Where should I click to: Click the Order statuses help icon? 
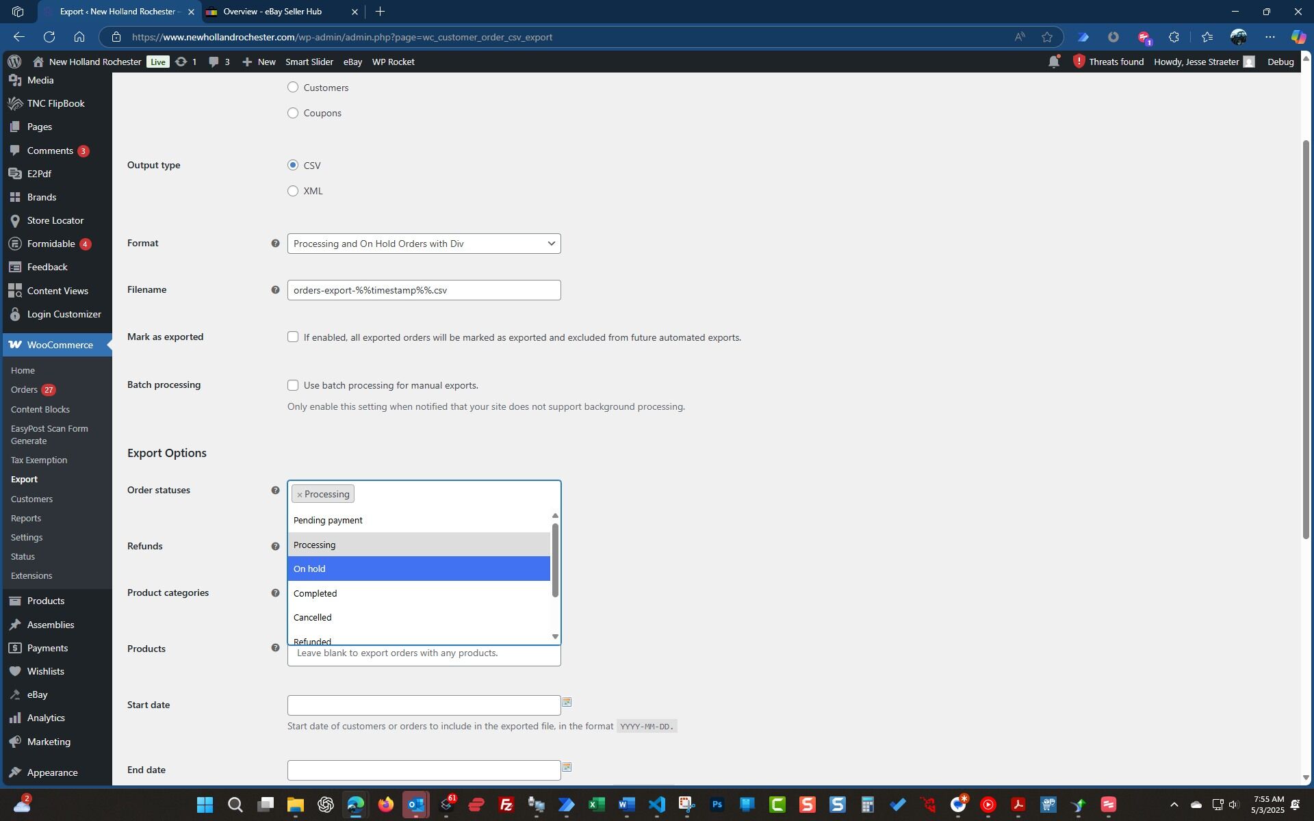point(275,491)
